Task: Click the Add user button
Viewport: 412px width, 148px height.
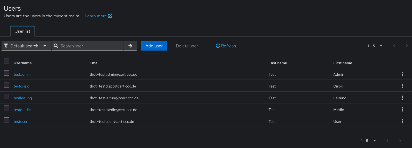Action: coord(154,46)
